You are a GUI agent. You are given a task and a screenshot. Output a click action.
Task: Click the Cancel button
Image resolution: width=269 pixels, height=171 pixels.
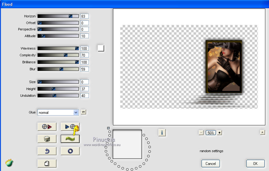pos(210,164)
